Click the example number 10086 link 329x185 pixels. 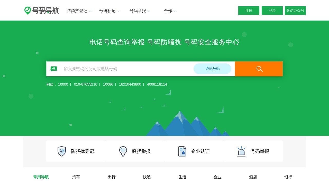pos(108,84)
